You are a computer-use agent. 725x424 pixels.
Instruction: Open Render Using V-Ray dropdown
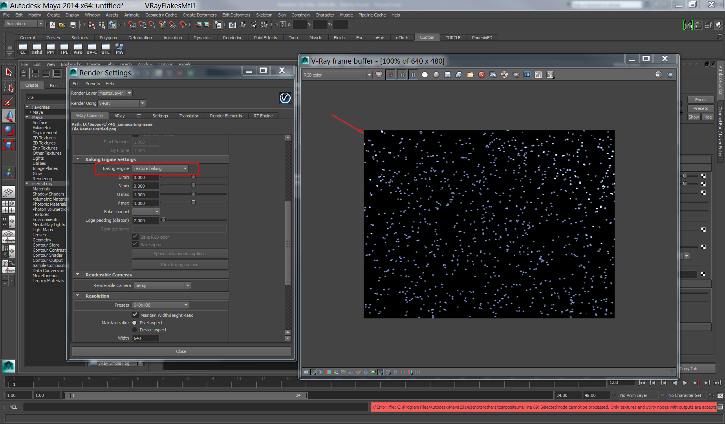point(122,103)
